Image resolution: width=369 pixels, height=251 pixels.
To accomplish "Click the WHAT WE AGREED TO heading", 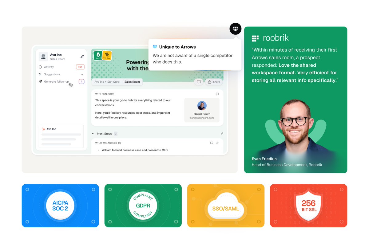I will click(x=108, y=143).
